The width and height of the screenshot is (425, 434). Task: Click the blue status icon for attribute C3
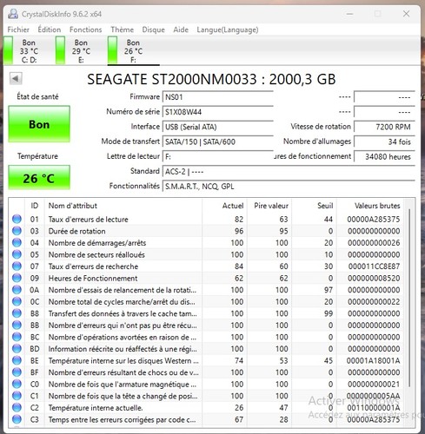click(17, 419)
